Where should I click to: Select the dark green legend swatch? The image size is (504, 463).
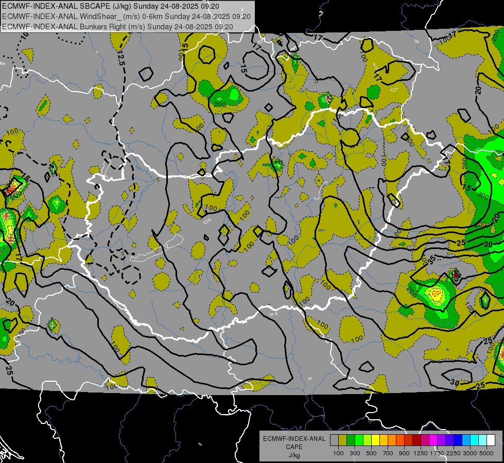[351, 440]
